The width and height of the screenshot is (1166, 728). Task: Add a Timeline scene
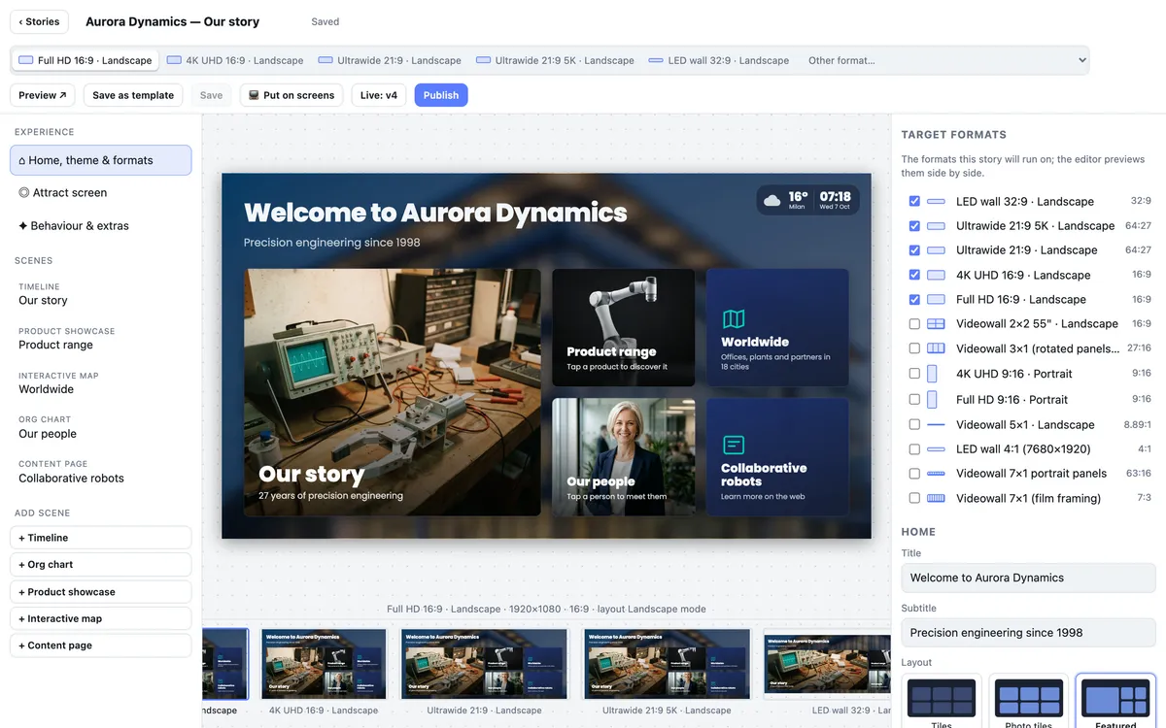click(x=100, y=538)
